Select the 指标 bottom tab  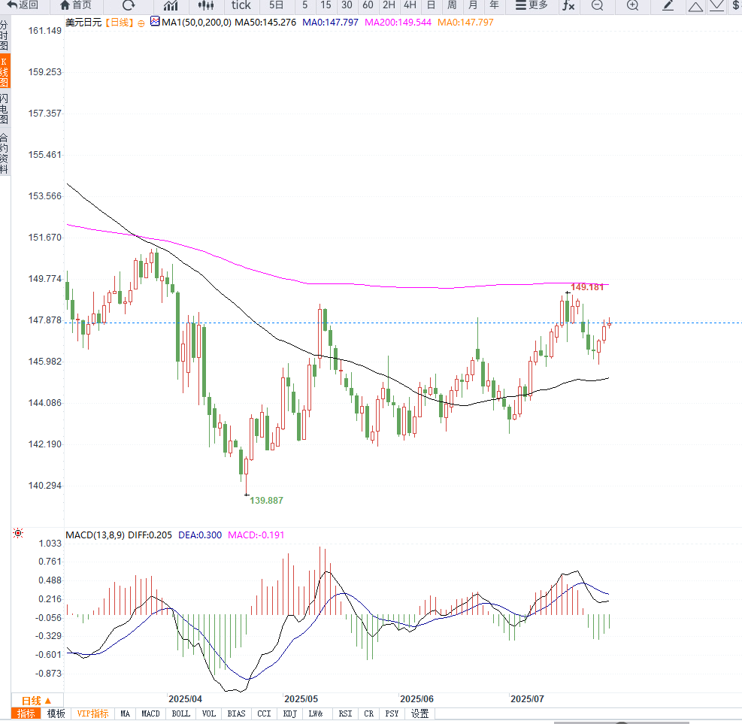coord(26,713)
